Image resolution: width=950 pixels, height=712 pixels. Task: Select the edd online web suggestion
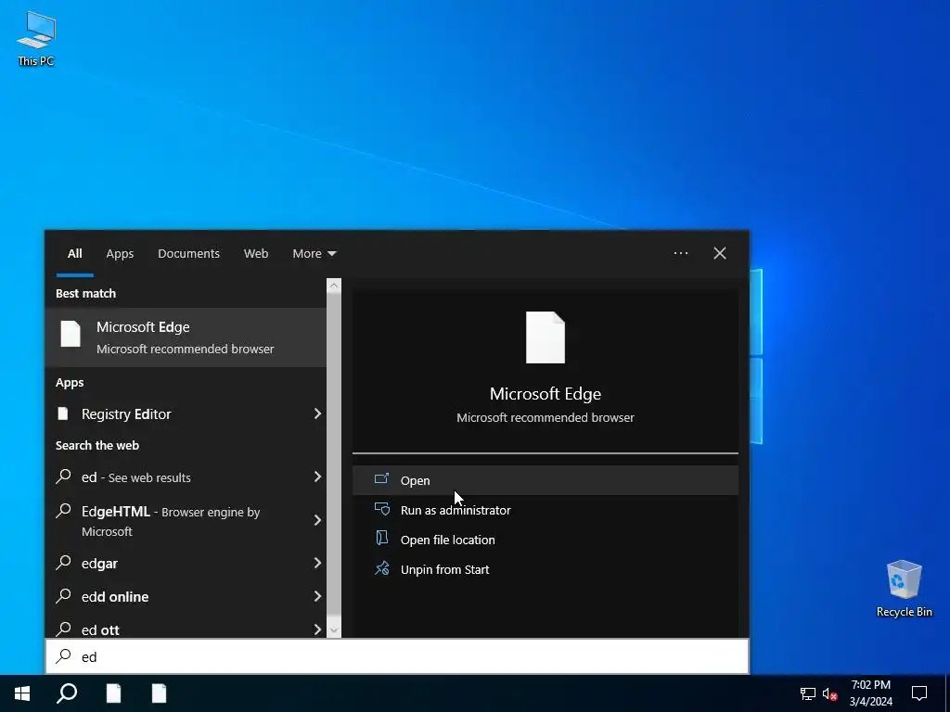(x=186, y=596)
